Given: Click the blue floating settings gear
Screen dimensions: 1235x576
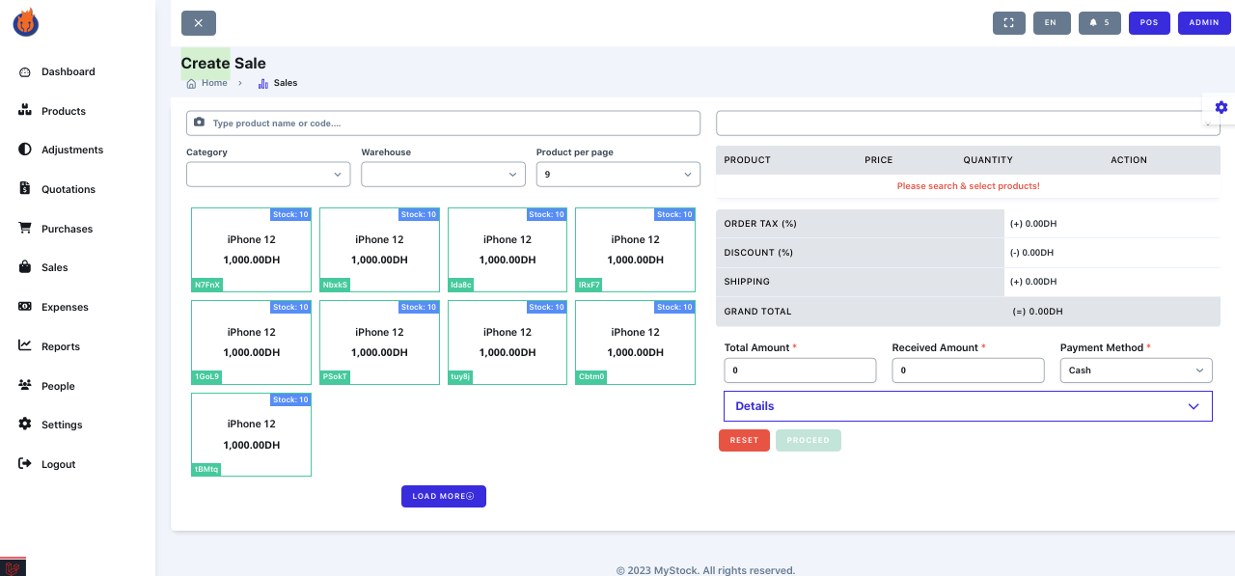Looking at the screenshot, I should coord(1221,107).
